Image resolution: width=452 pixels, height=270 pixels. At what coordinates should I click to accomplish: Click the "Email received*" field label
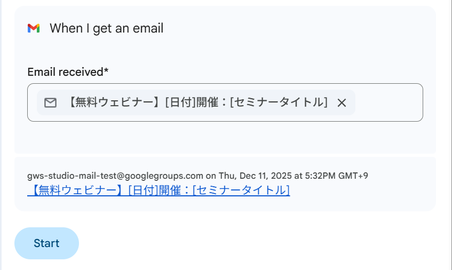coord(65,72)
